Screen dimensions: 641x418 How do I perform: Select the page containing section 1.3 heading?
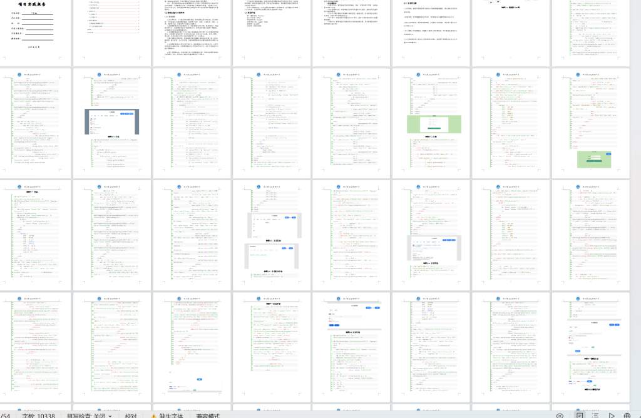(272, 33)
